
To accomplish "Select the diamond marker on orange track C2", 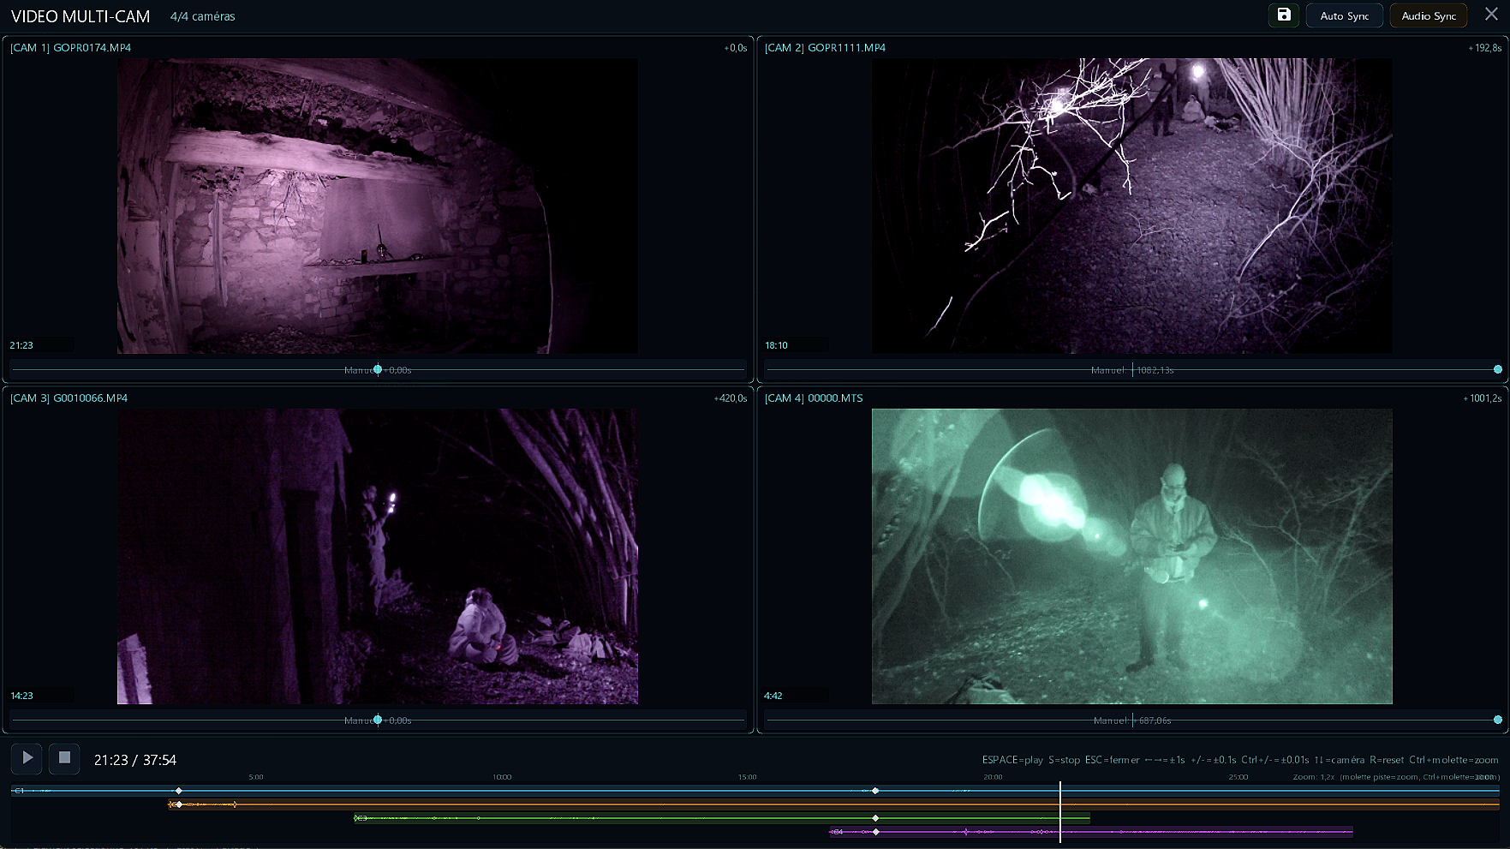I will [x=179, y=804].
